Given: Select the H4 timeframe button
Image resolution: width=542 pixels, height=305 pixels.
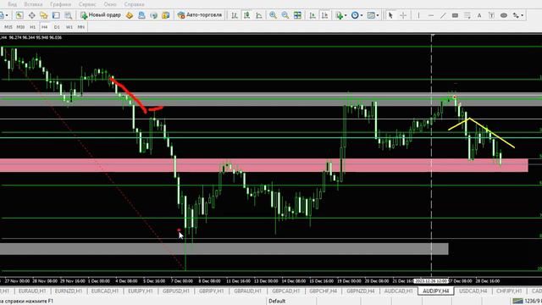Looking at the screenshot, I should [44, 27].
